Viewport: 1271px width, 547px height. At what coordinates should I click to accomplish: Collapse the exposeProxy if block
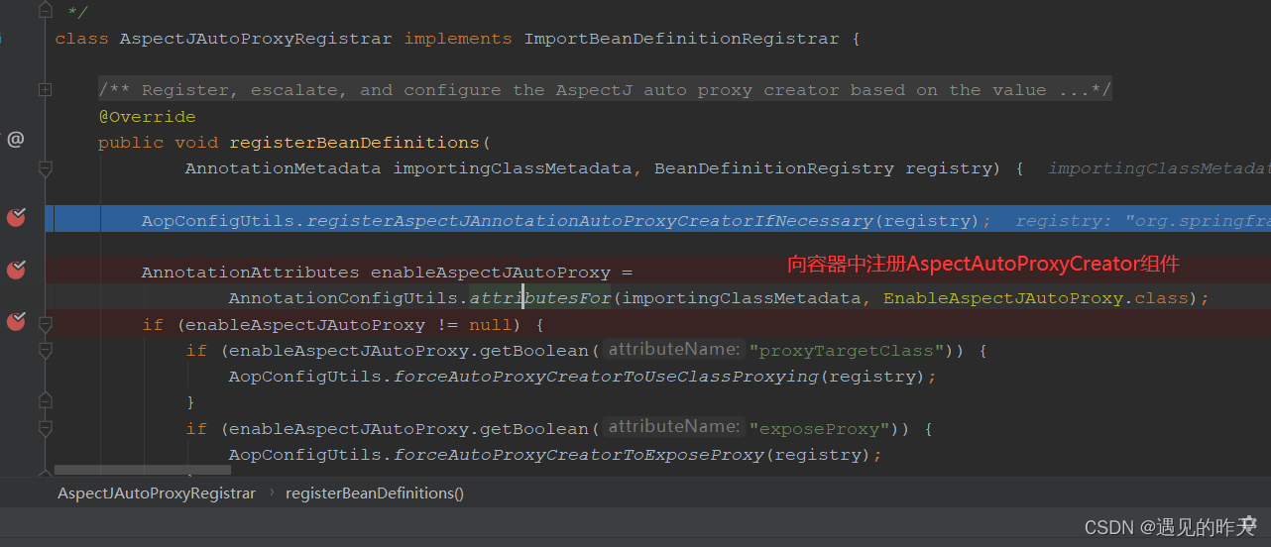pos(45,429)
